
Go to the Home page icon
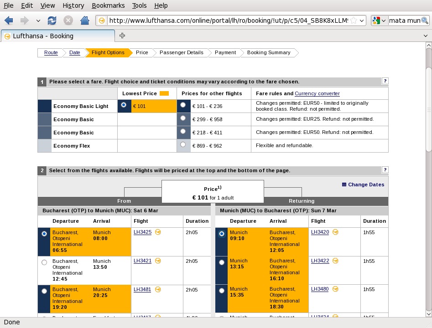(84, 20)
